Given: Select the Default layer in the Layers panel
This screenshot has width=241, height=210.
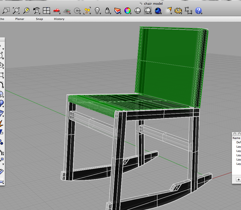Looking at the screenshot, I should [238, 142].
